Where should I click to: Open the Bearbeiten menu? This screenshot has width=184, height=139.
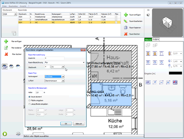point(13,6)
